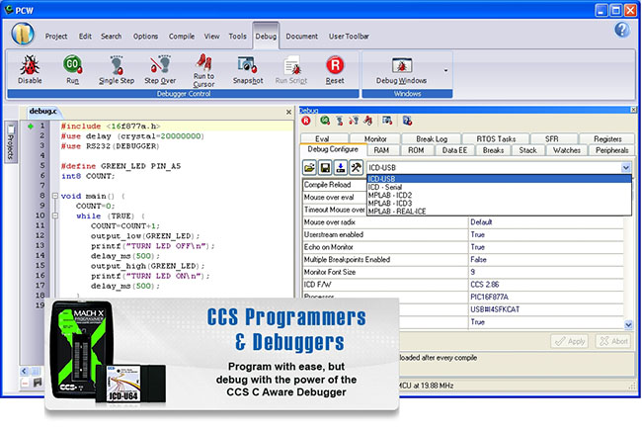Image resolution: width=642 pixels, height=430 pixels.
Task: Click the save floppy disk icon
Action: tap(325, 168)
